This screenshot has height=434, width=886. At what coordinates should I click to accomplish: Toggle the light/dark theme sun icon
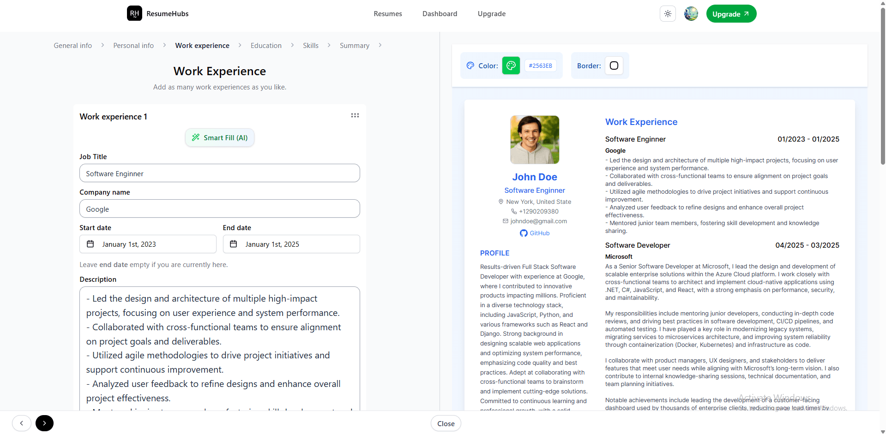pos(668,14)
